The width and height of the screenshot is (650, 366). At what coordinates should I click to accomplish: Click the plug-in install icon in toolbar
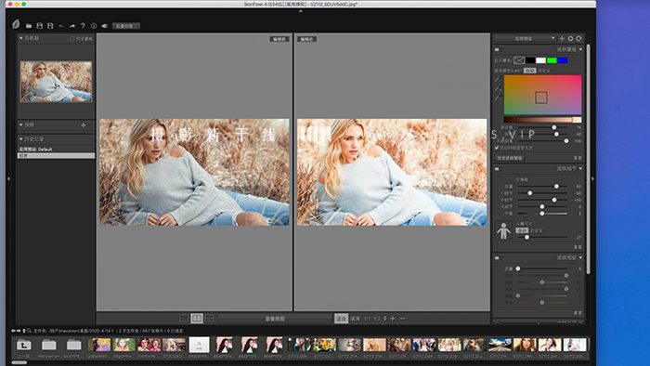(x=104, y=26)
